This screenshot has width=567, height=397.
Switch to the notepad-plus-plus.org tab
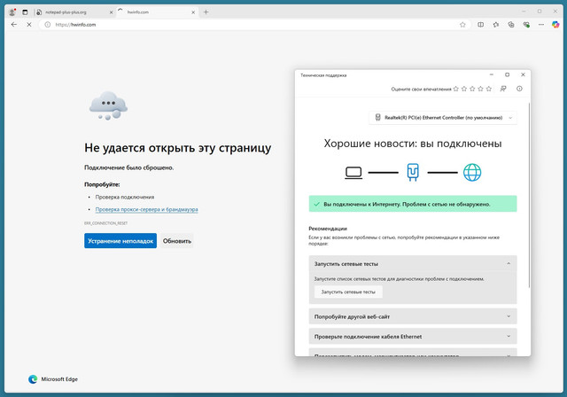click(74, 12)
